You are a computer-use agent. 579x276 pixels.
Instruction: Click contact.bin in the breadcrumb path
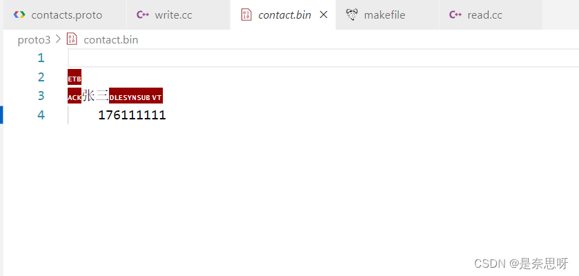coord(111,40)
